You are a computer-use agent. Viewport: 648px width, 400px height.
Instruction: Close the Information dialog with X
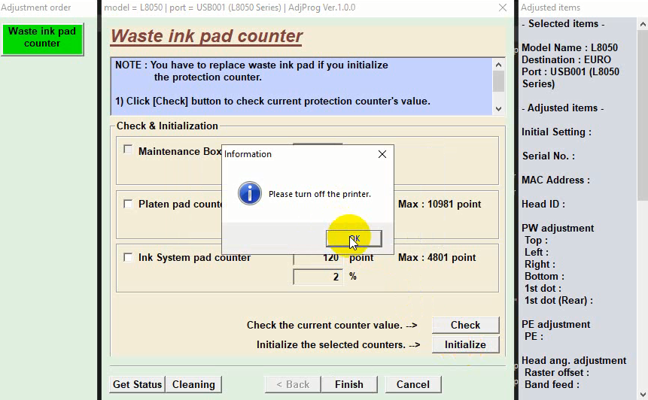(382, 154)
